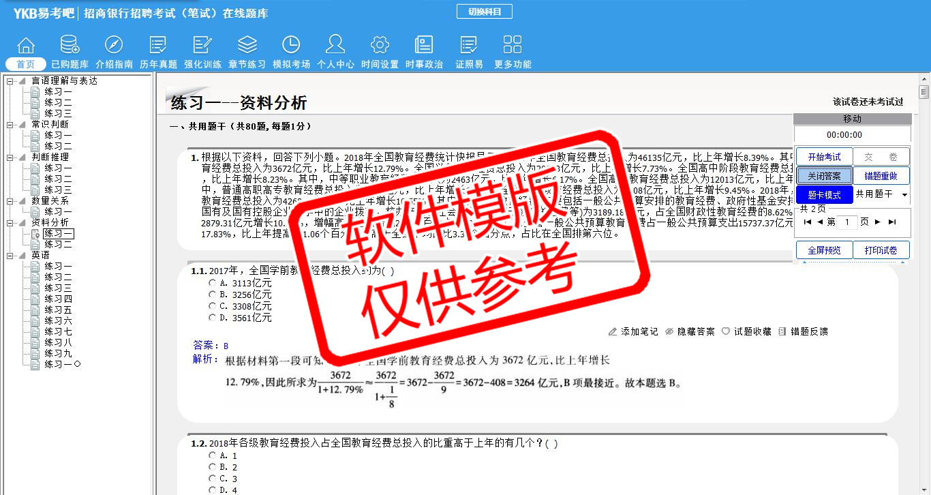
Task: Click the 开始考试 button
Action: (824, 157)
